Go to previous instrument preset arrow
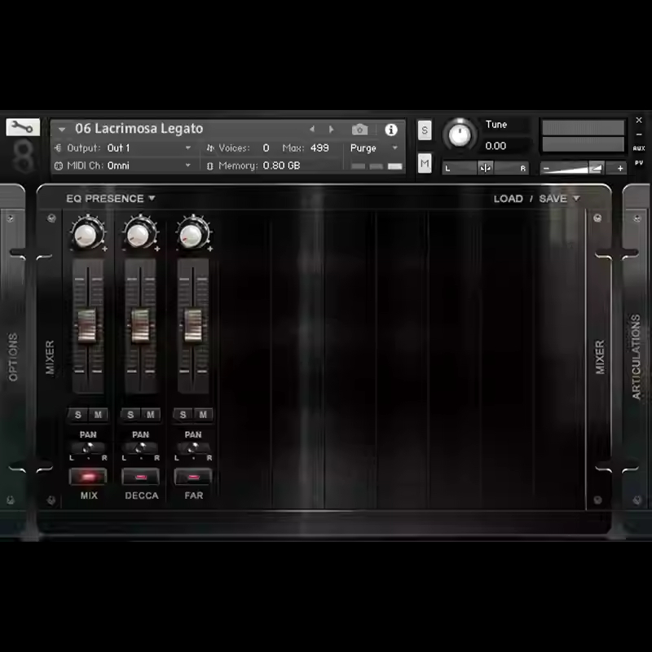 312,130
